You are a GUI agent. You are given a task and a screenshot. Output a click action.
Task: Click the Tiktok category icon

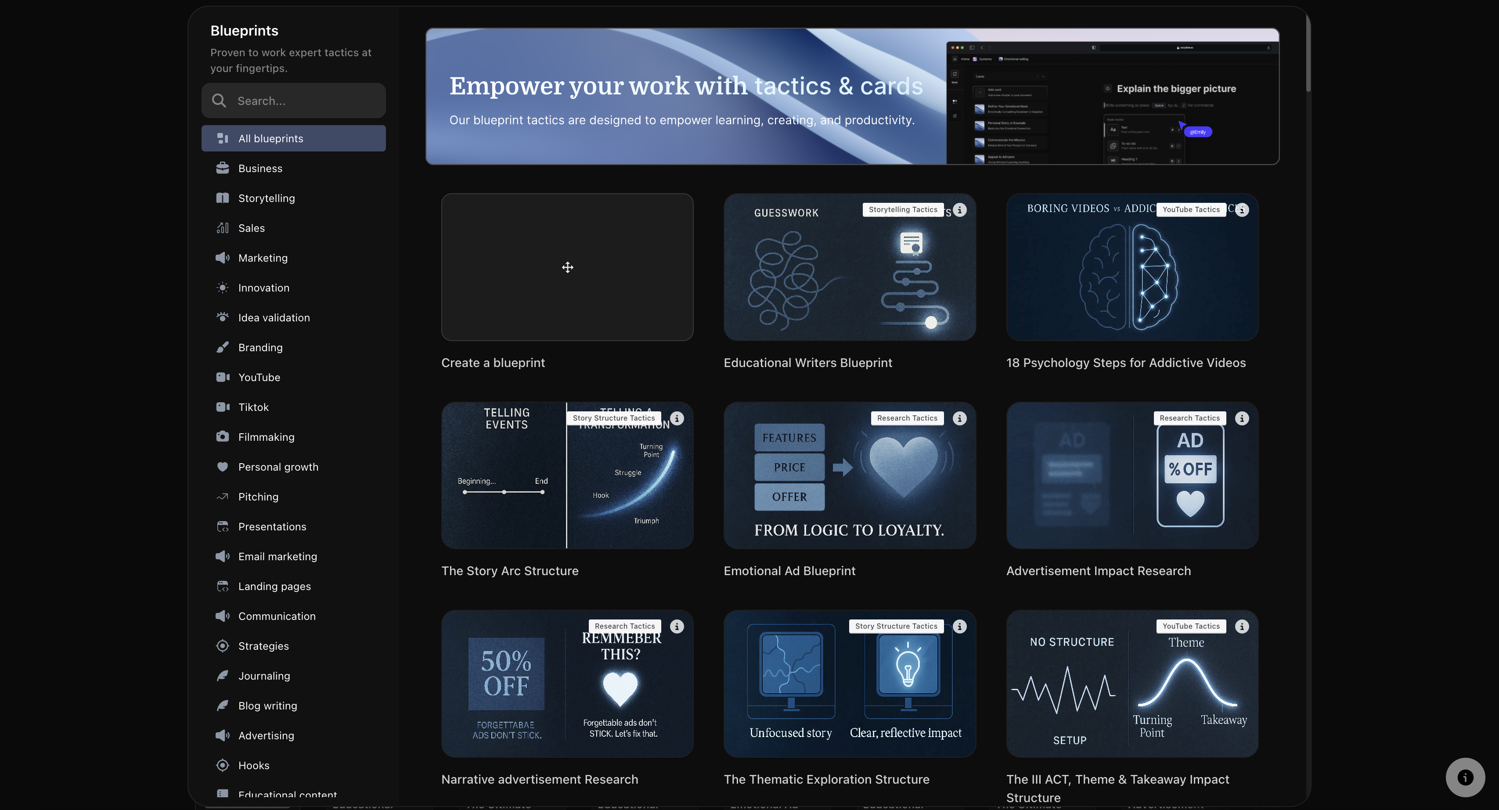[223, 407]
